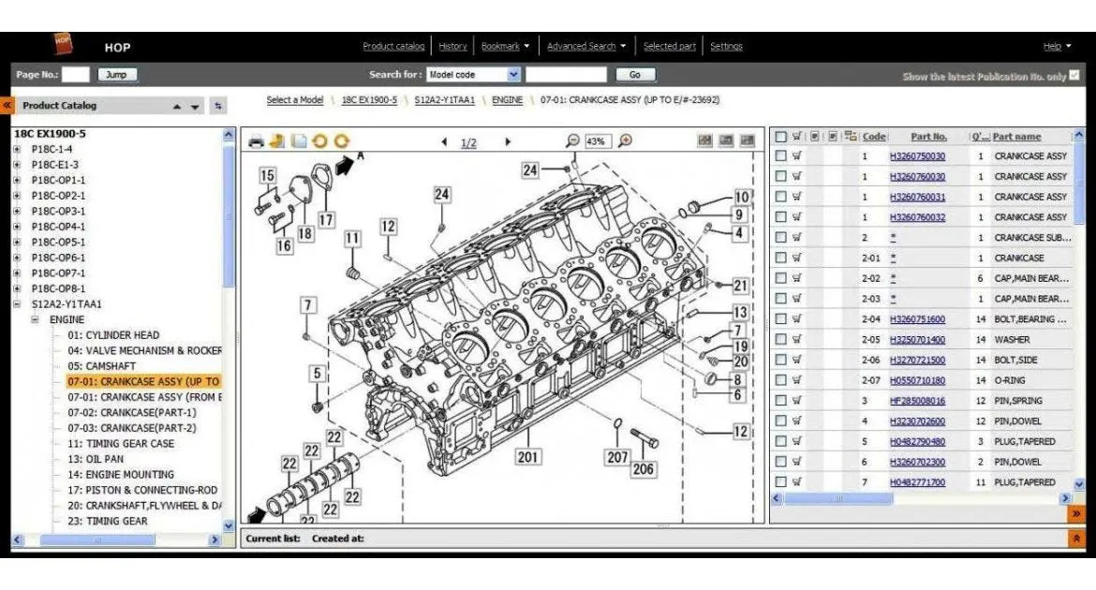Image resolution: width=1096 pixels, height=590 pixels.
Task: Click the Go search button
Action: [x=635, y=74]
